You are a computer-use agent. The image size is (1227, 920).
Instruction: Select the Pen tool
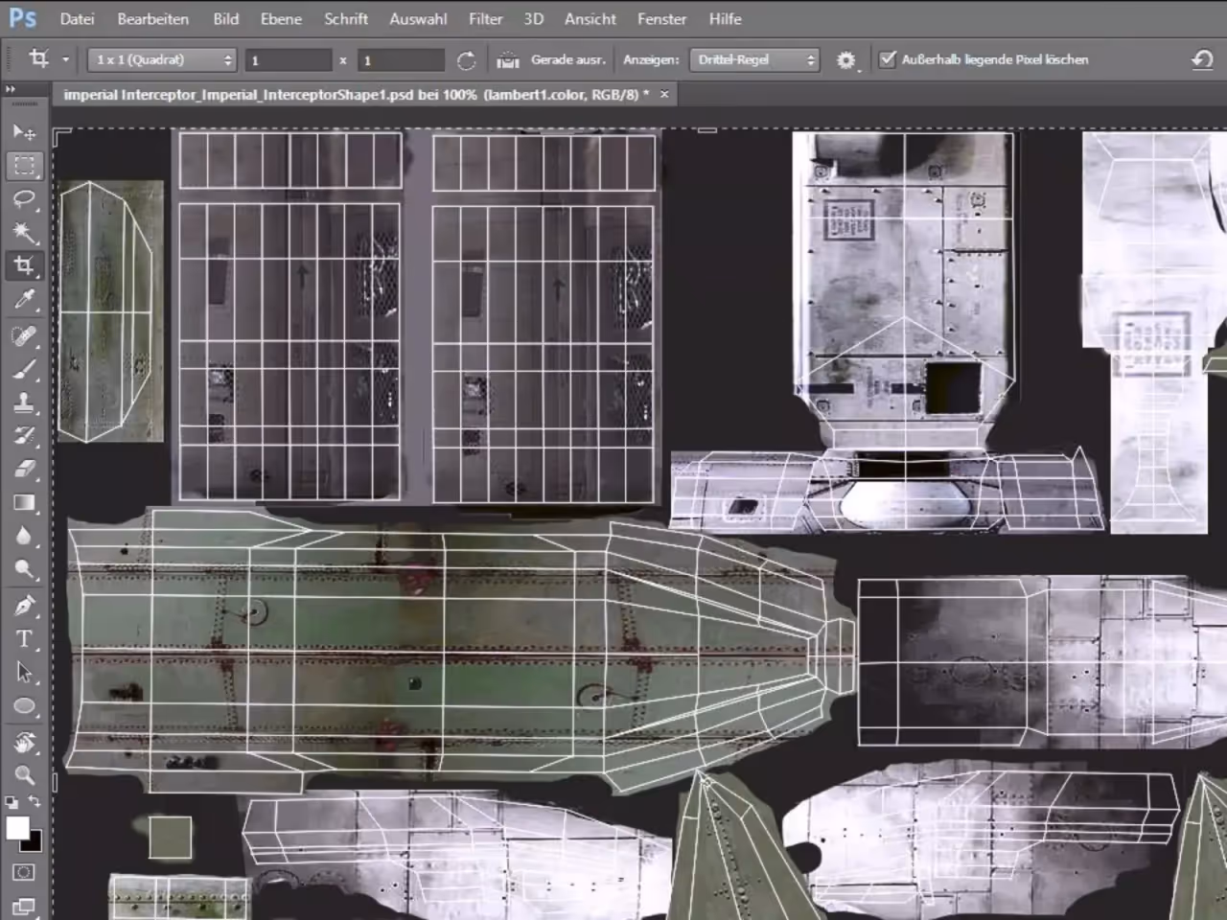point(24,606)
